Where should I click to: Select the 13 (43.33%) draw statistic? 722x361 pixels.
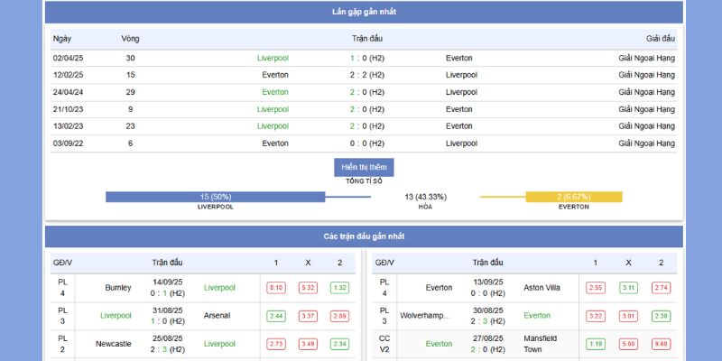425,197
